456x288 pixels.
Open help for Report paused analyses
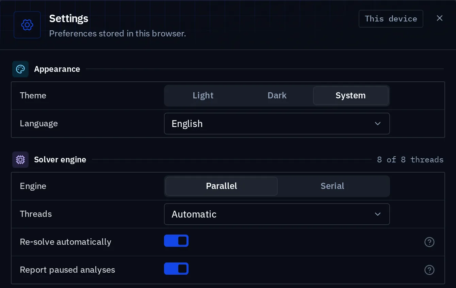(x=429, y=270)
